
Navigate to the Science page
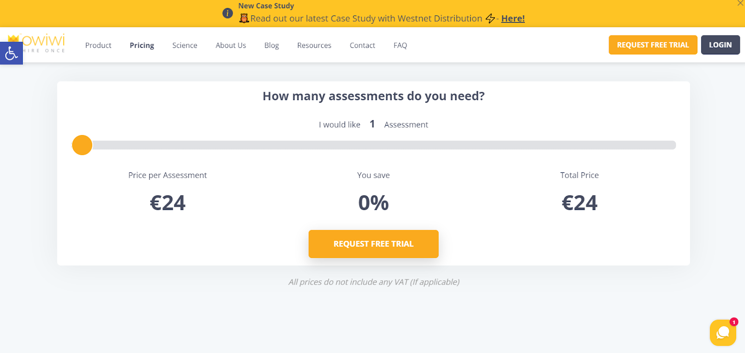tap(184, 45)
